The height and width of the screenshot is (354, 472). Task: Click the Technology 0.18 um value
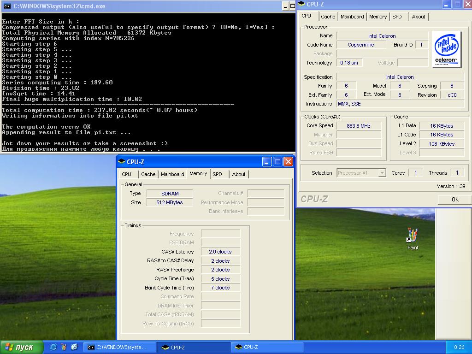pyautogui.click(x=349, y=63)
